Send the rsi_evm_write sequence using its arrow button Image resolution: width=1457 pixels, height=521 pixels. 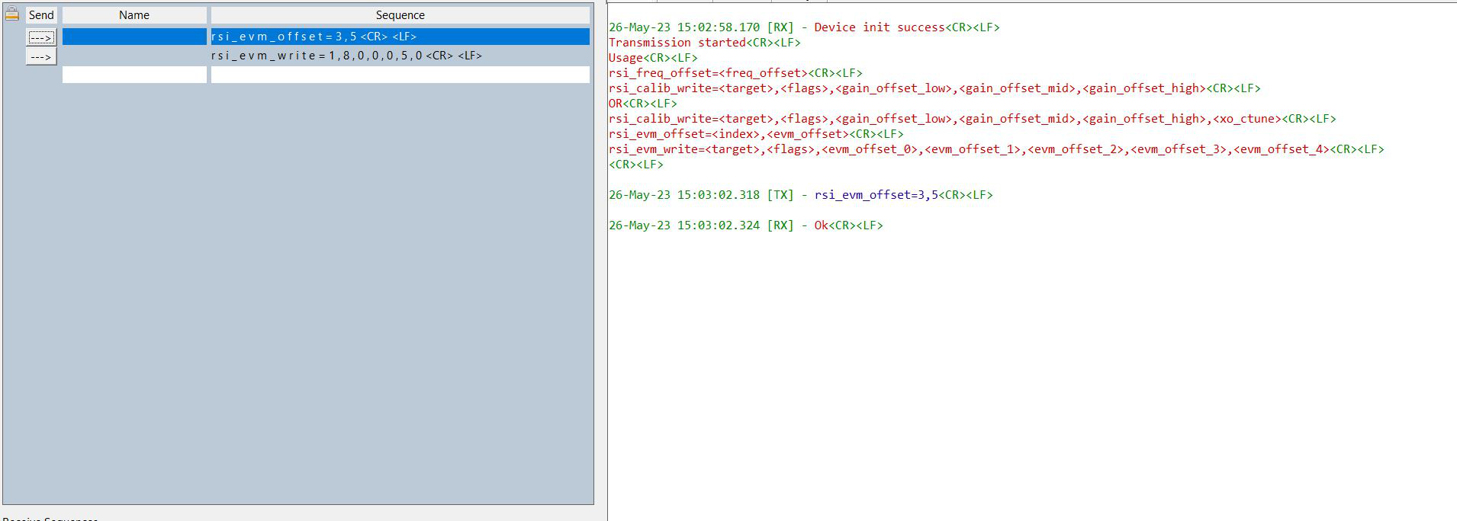pos(41,57)
